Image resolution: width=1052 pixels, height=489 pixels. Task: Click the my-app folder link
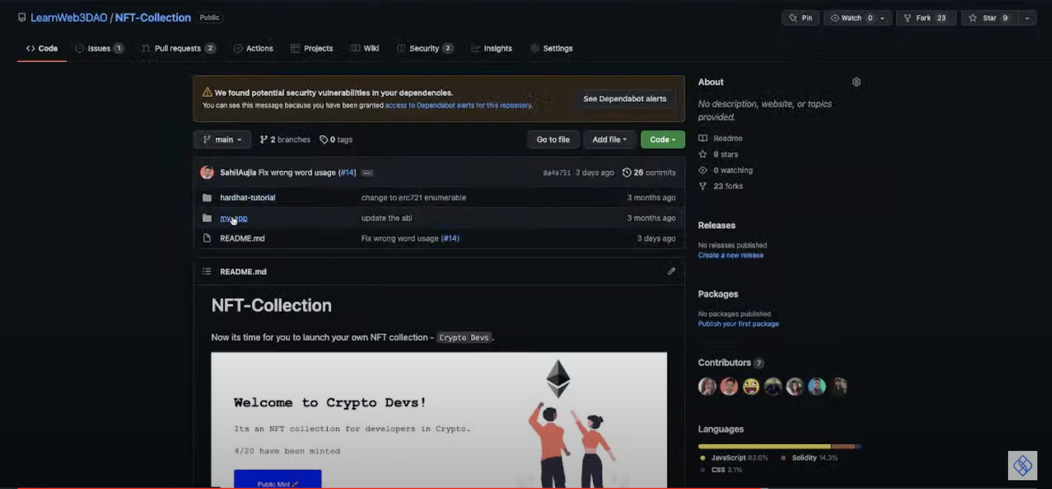pyautogui.click(x=234, y=217)
